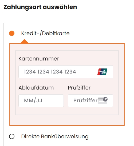Focus the Ablaufdatum MM/JJ input field

click(41, 101)
